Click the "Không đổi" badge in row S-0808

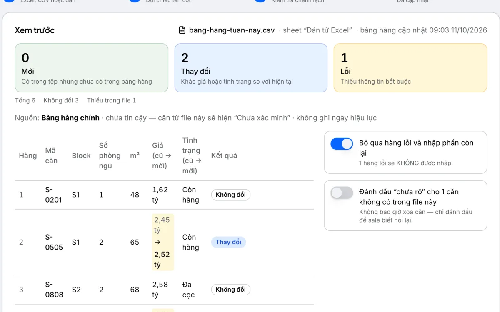click(x=231, y=290)
